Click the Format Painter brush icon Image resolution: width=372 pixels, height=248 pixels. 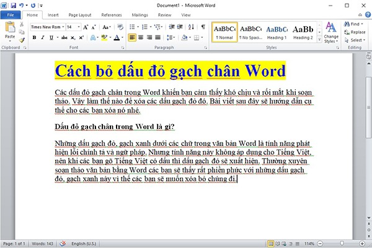click(x=22, y=40)
